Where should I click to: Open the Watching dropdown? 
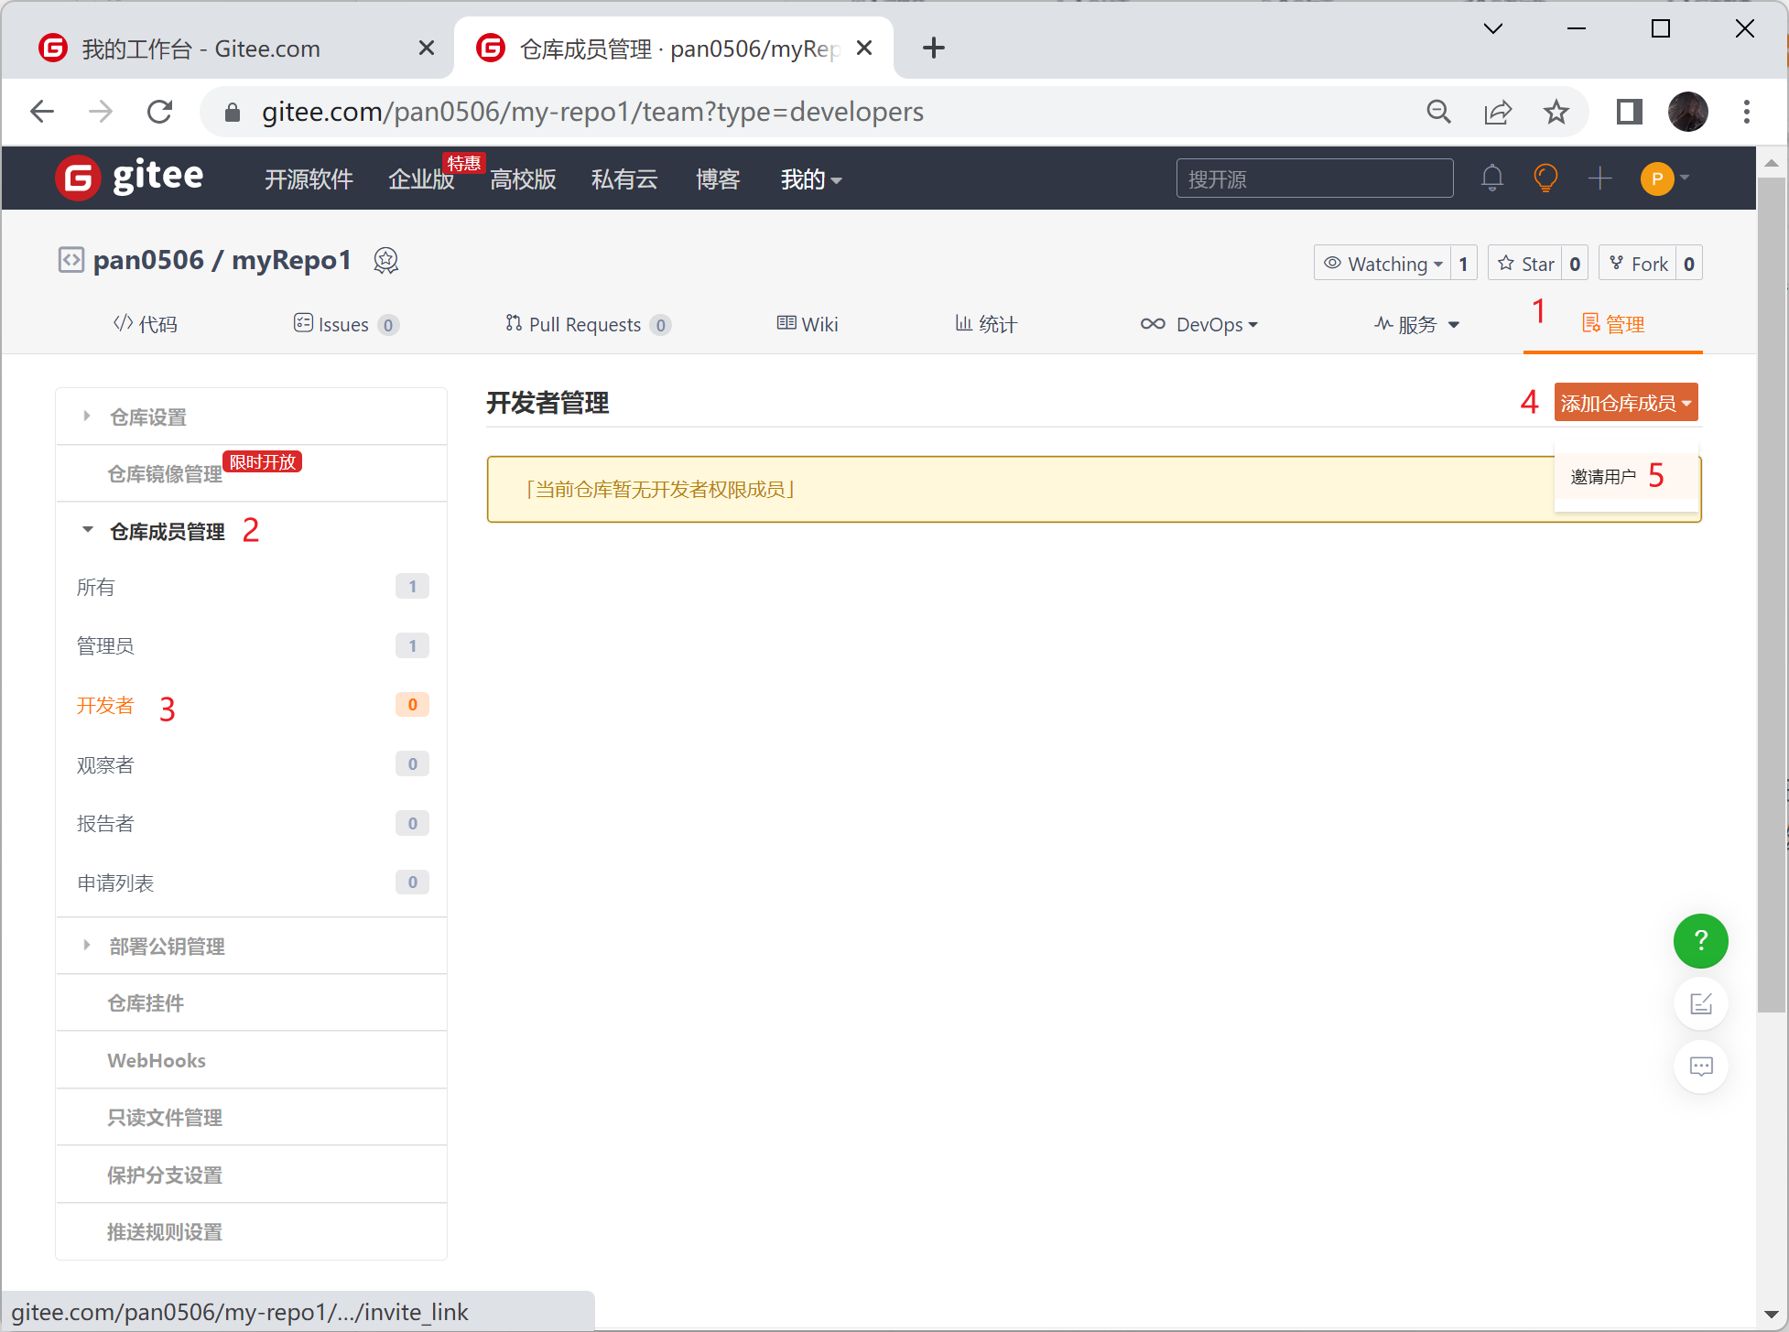1384,264
